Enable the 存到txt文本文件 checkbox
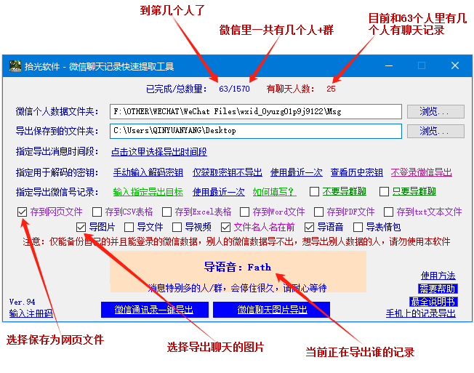 tap(388, 212)
